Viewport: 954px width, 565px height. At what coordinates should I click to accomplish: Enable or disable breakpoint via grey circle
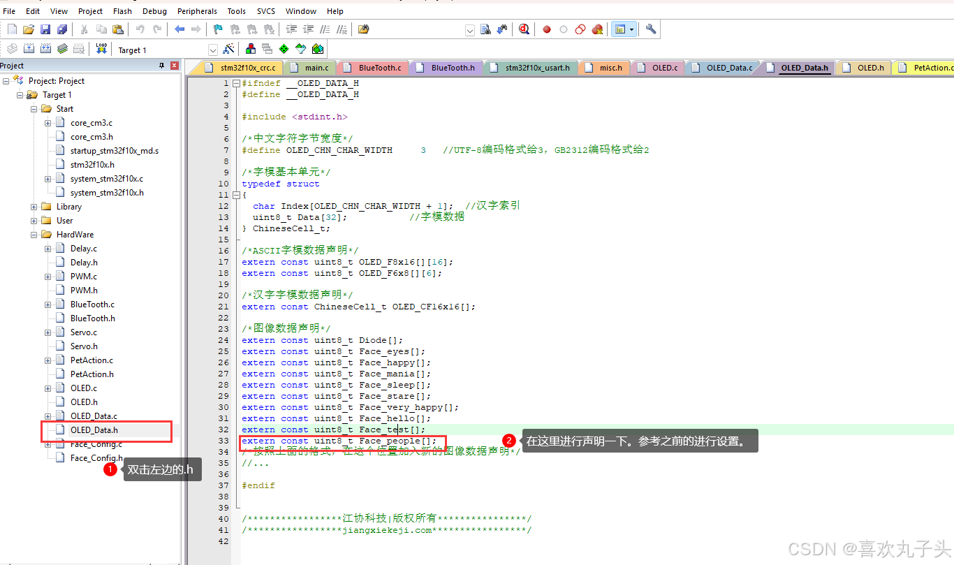[564, 29]
